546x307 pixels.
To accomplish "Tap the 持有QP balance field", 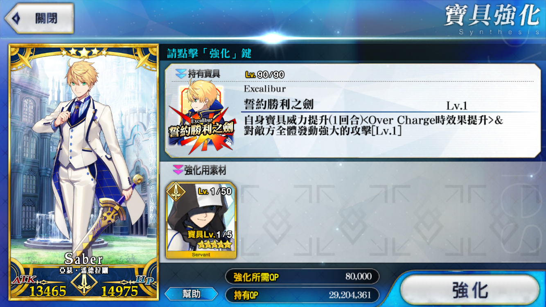I will [x=302, y=295].
